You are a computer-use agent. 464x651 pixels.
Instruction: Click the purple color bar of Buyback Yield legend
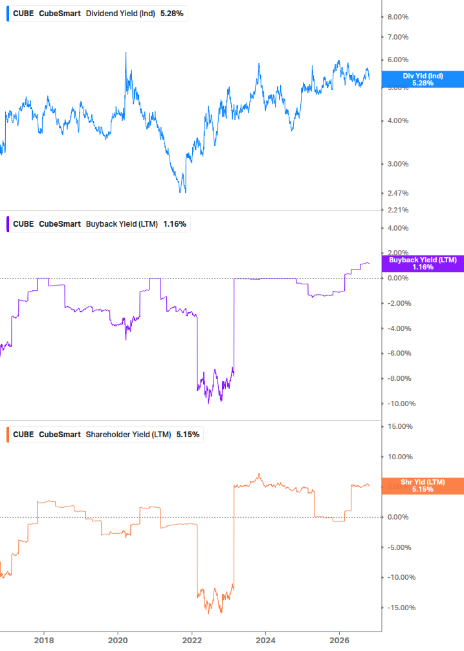pyautogui.click(x=8, y=224)
